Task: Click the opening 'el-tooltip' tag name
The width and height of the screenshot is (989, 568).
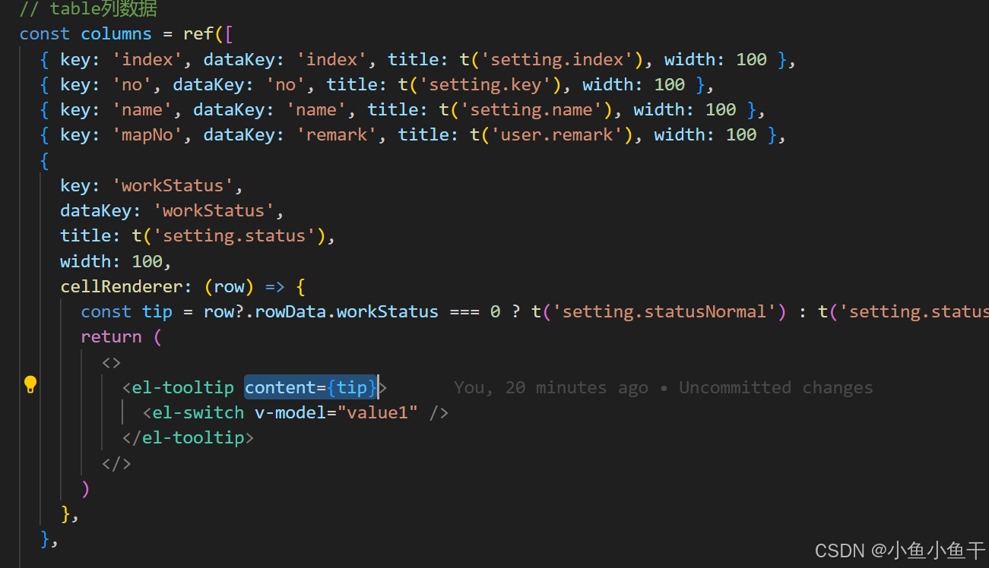Action: coord(182,387)
